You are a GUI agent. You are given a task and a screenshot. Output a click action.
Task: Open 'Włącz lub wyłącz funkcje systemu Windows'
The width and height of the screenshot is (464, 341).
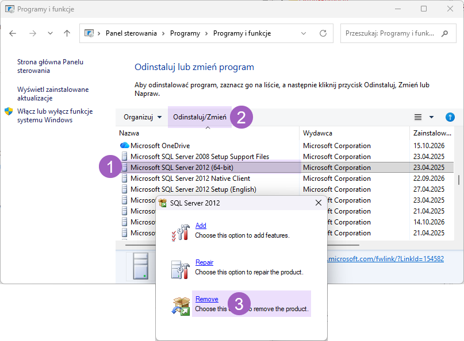click(55, 115)
